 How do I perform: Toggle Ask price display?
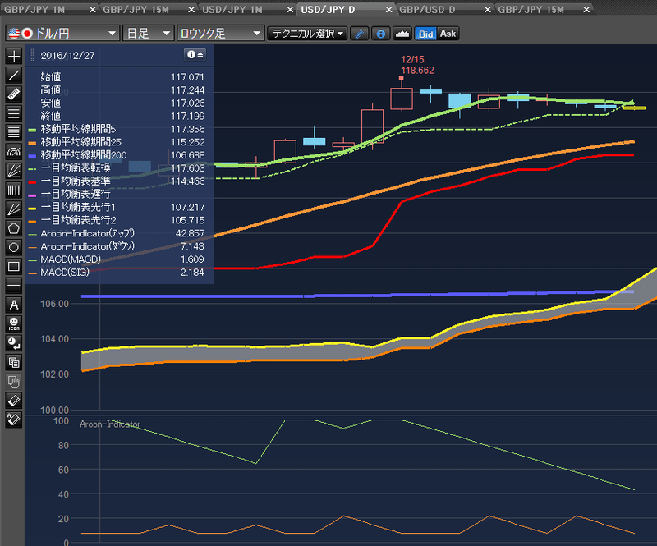[x=448, y=34]
